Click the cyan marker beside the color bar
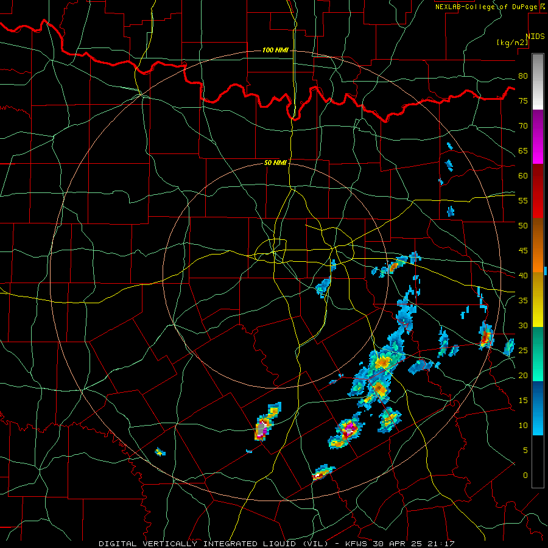 click(x=546, y=270)
